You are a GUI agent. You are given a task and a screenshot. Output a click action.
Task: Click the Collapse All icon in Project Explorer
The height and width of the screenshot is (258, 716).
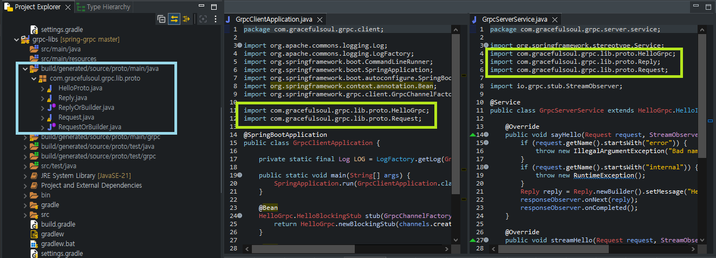point(161,19)
